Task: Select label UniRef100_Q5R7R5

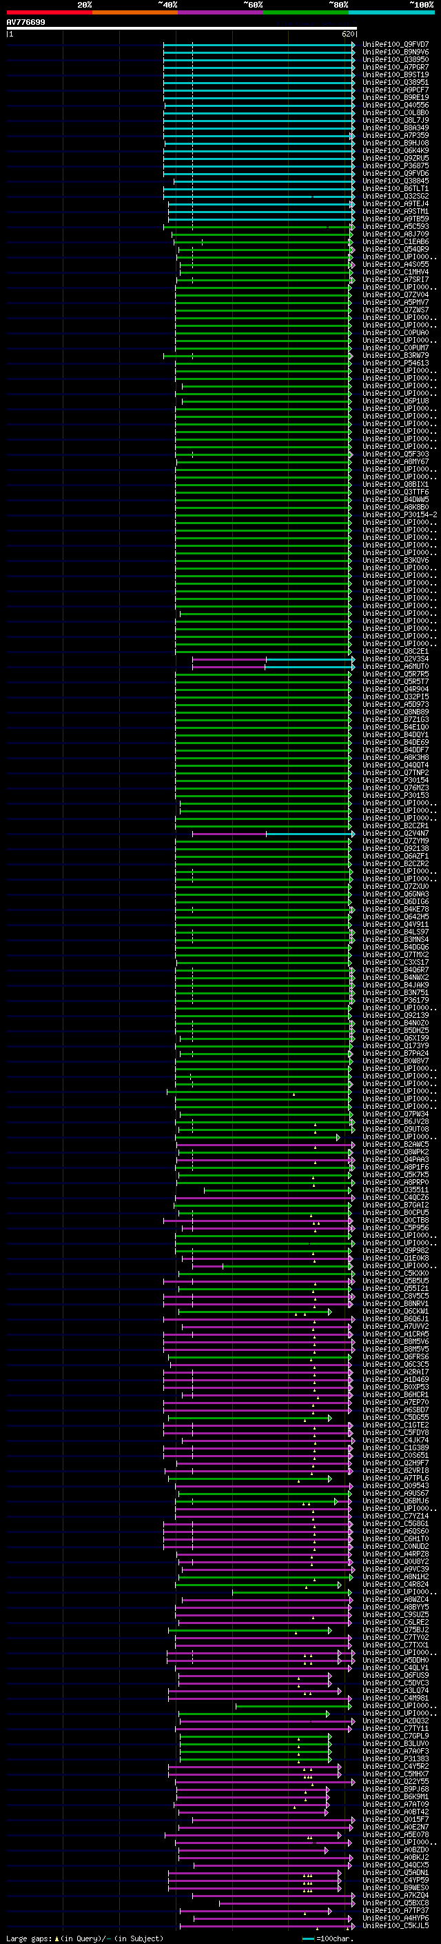Action: [395, 674]
